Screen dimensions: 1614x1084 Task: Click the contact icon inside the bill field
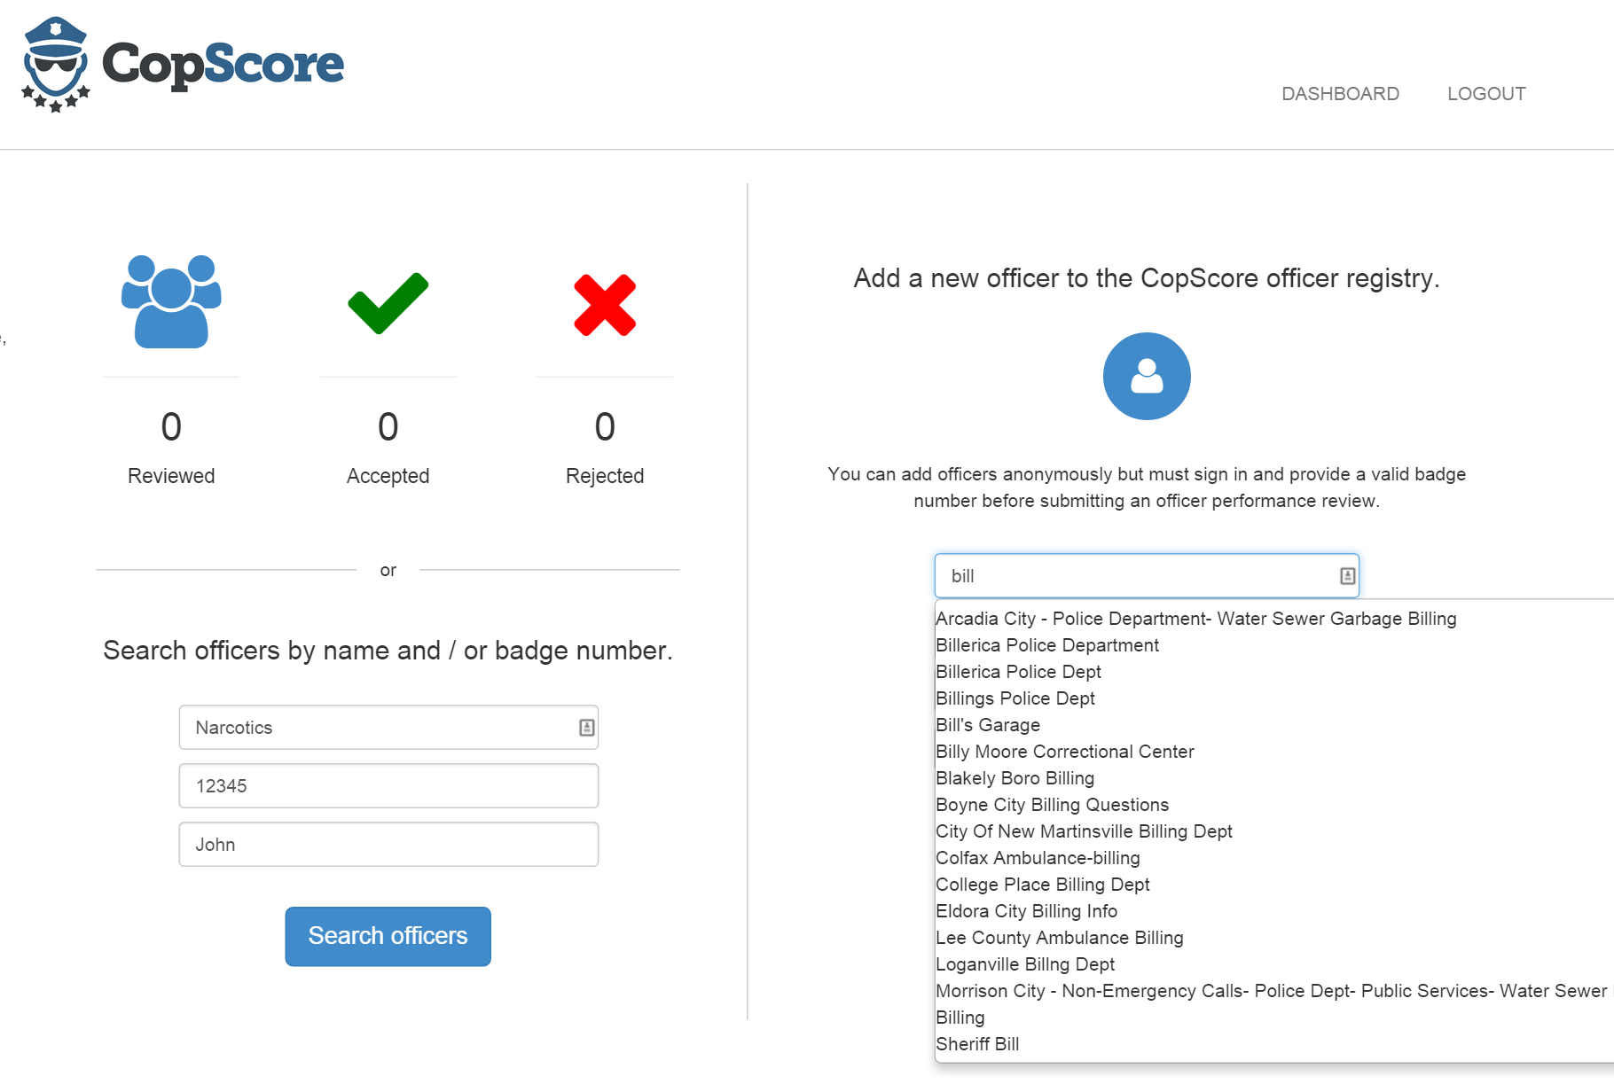pyautogui.click(x=1347, y=576)
